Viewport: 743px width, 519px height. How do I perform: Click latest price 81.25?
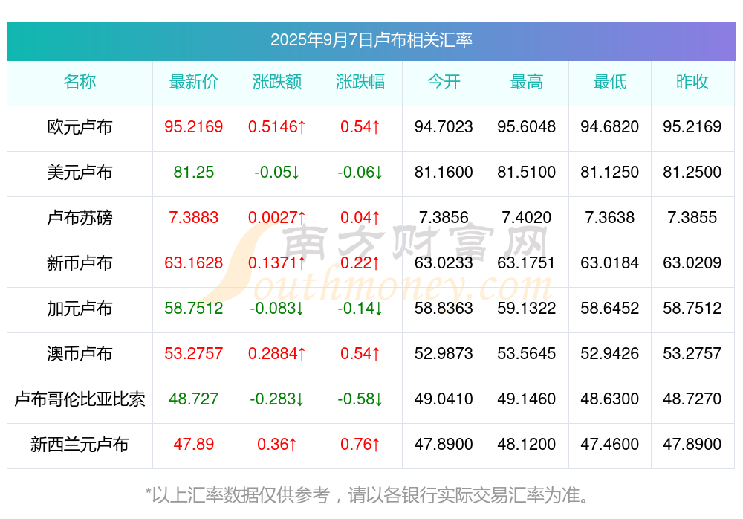pyautogui.click(x=194, y=172)
